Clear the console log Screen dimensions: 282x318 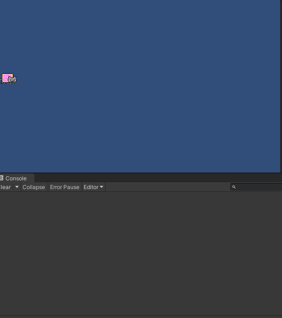point(6,187)
